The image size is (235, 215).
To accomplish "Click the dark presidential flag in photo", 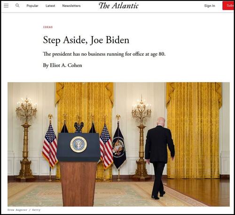I will [119, 145].
